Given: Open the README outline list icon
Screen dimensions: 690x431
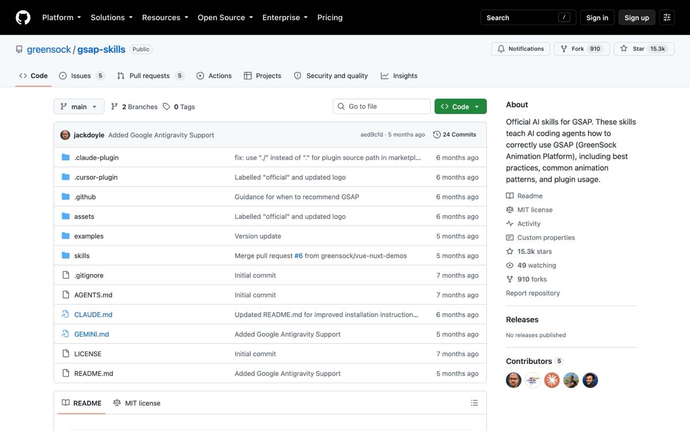Looking at the screenshot, I should pyautogui.click(x=474, y=403).
